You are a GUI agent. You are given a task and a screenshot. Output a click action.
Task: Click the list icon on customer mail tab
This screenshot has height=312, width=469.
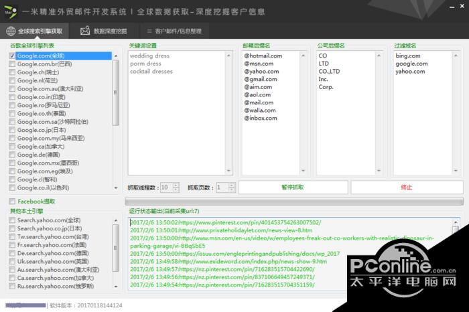pos(149,31)
